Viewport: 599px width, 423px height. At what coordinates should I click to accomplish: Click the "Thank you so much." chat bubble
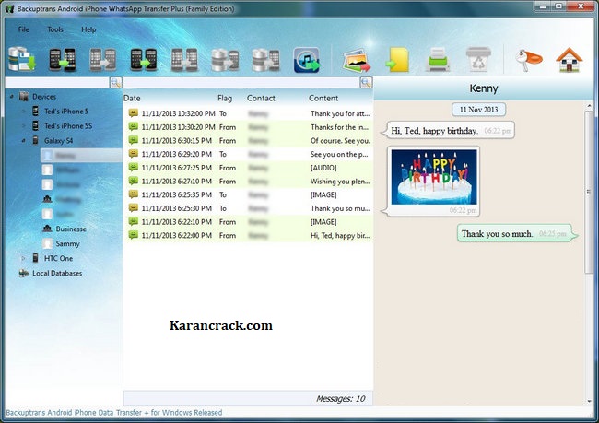pyautogui.click(x=517, y=233)
